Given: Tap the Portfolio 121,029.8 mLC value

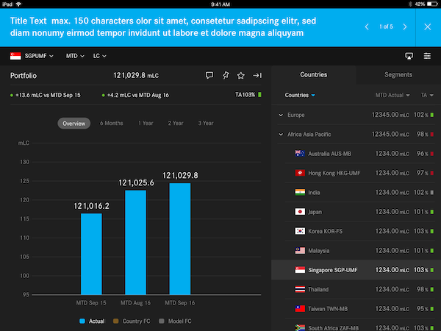Looking at the screenshot, I should click(136, 76).
